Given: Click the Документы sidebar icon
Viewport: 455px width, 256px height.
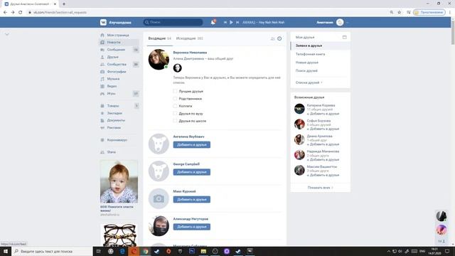Looking at the screenshot, I should [x=102, y=120].
